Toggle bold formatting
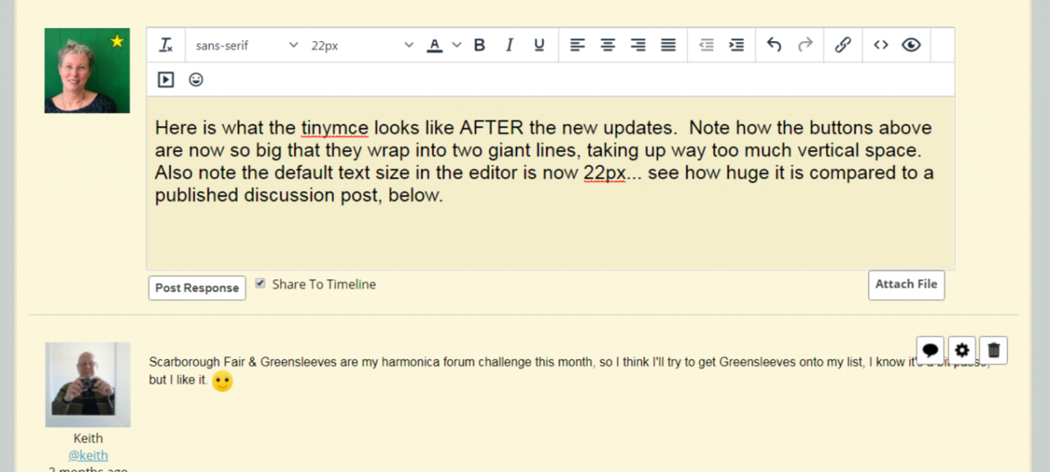Viewport: 1050px width, 472px height. point(480,46)
